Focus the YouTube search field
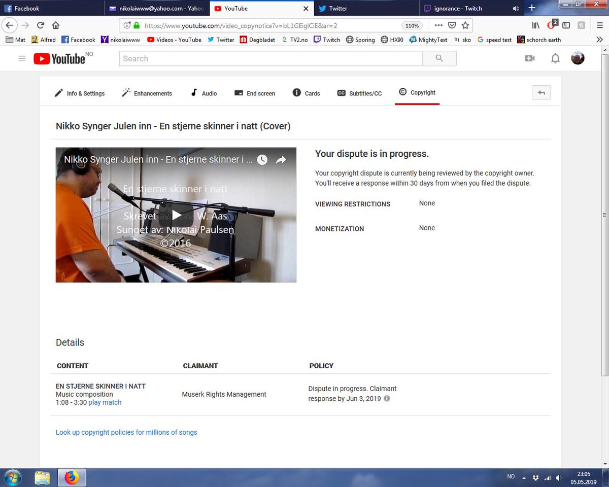The image size is (609, 487). coord(271,58)
